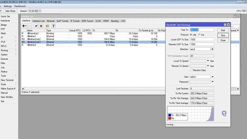Click the User input field
Viewport: 247px width, 139px height.
200,77
